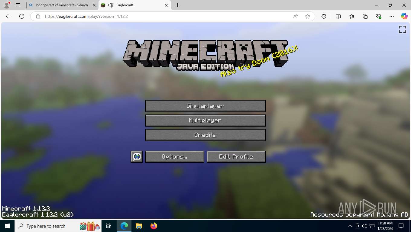Open Read aloud in address bar

[x=296, y=16]
